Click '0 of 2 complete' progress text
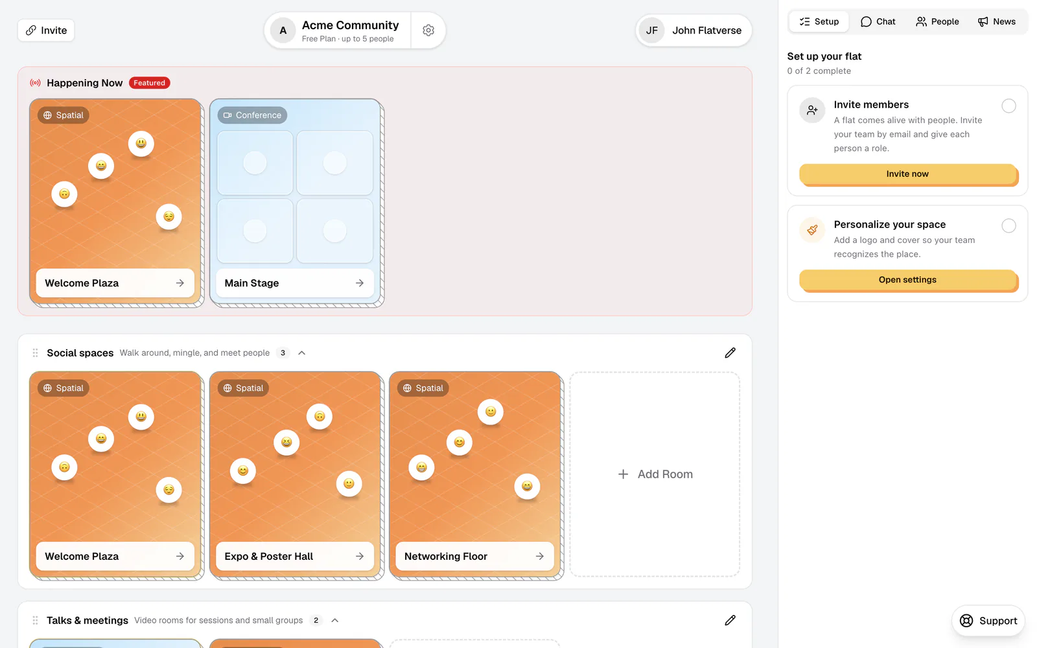 pos(819,71)
